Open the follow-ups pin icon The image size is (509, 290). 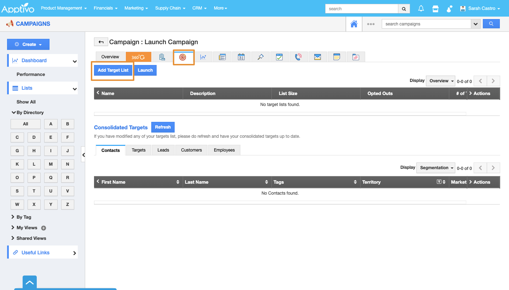click(261, 57)
